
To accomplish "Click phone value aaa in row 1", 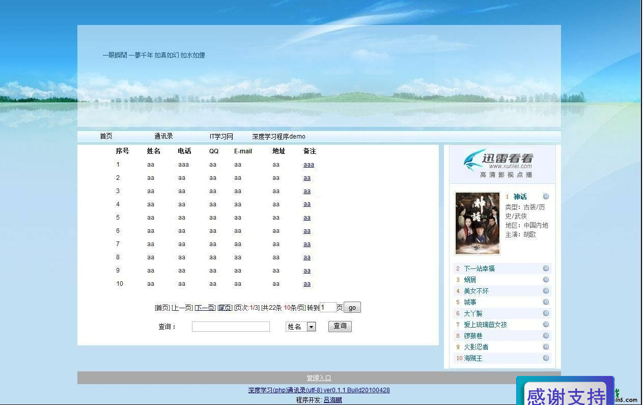I will [x=183, y=165].
